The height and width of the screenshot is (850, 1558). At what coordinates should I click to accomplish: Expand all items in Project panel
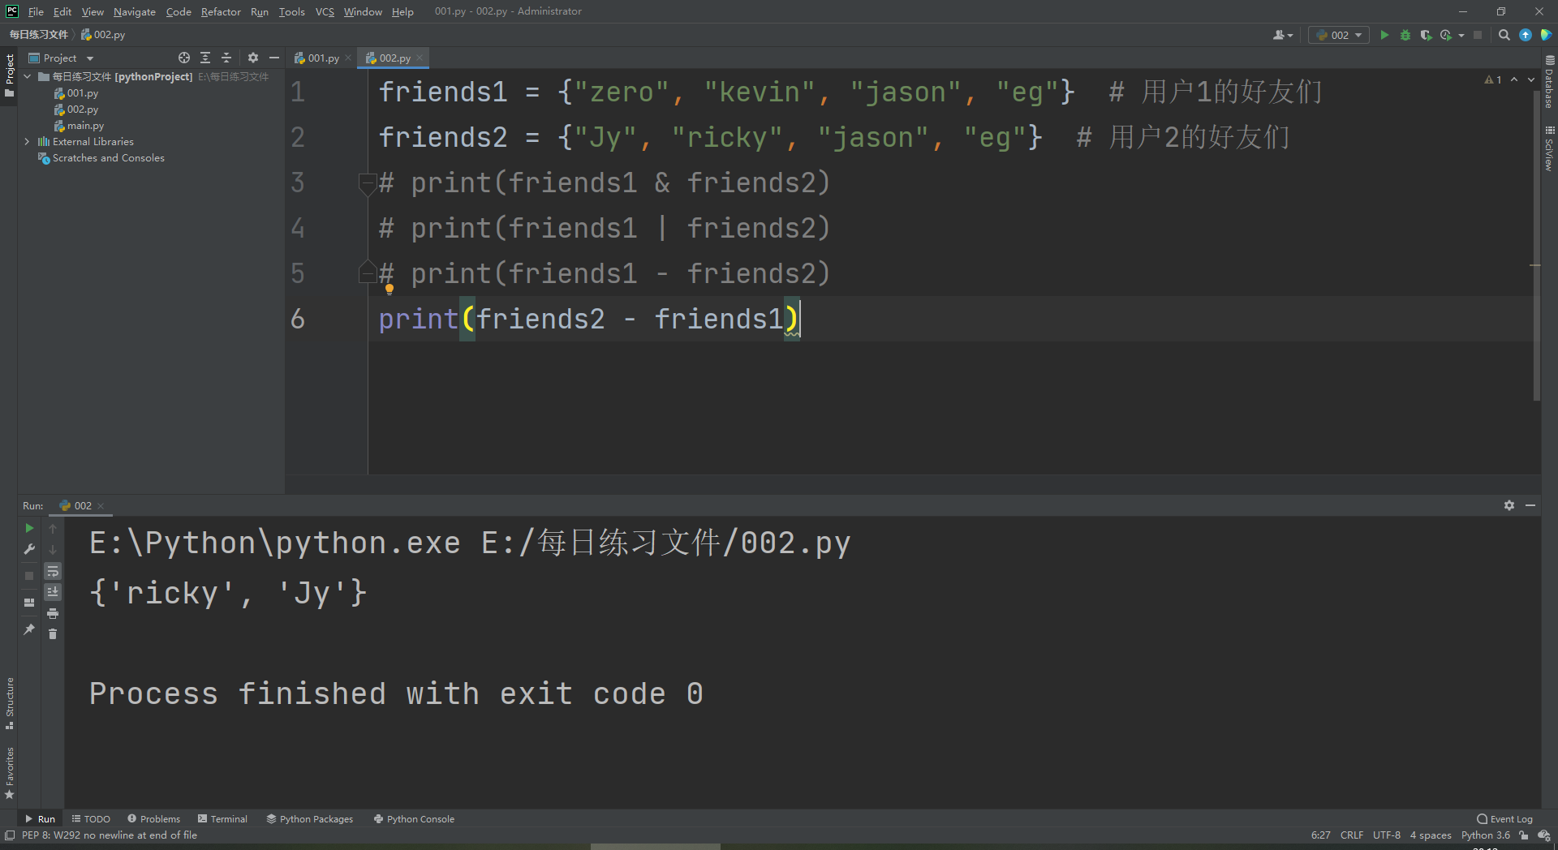click(x=205, y=58)
